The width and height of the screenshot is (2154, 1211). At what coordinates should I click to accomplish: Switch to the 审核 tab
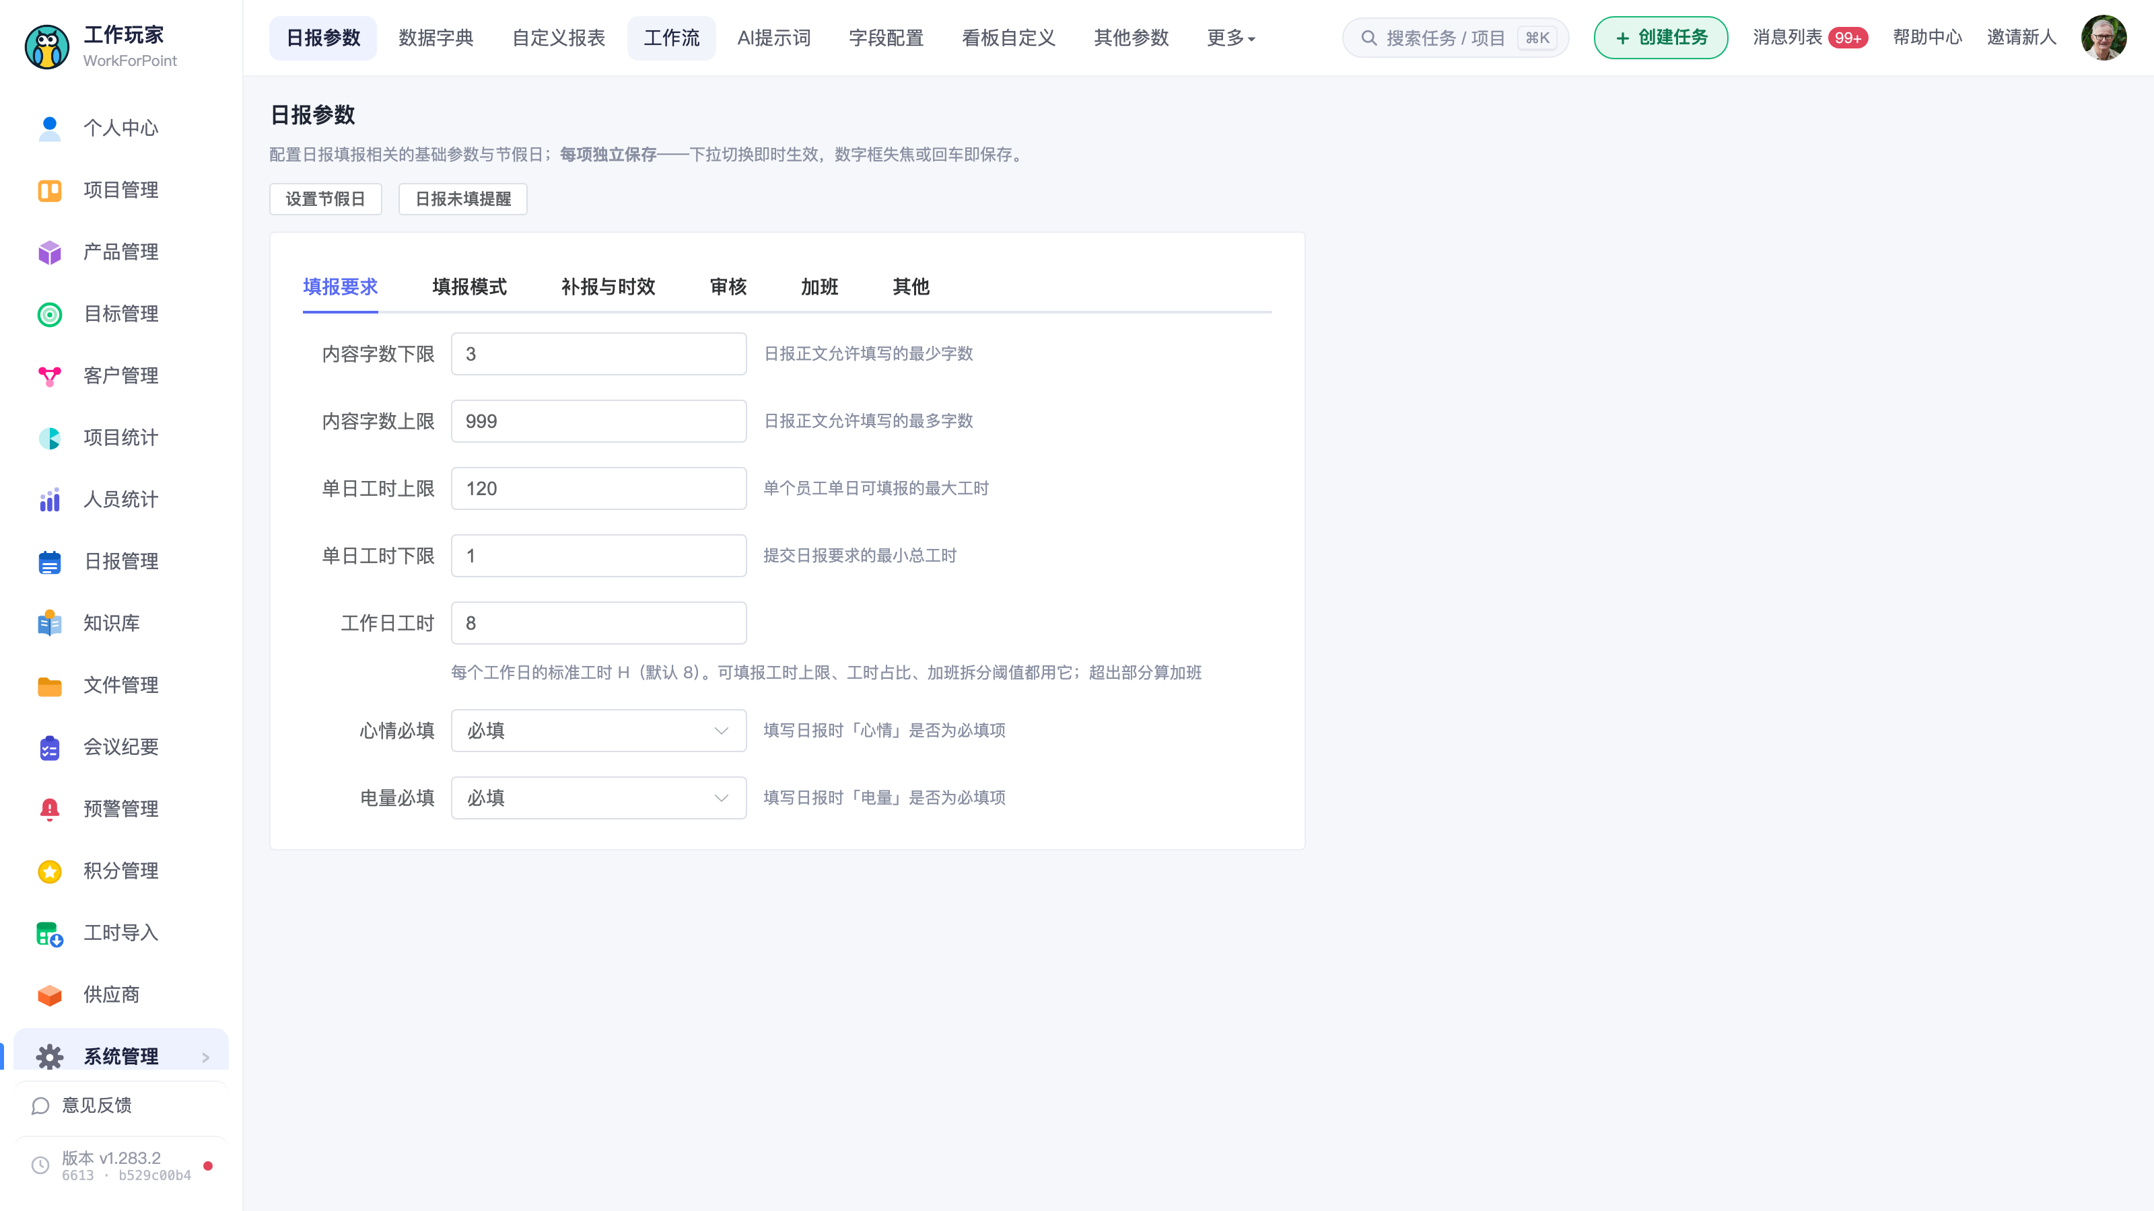tap(728, 287)
